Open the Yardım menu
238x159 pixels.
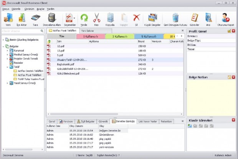[x=51, y=9]
